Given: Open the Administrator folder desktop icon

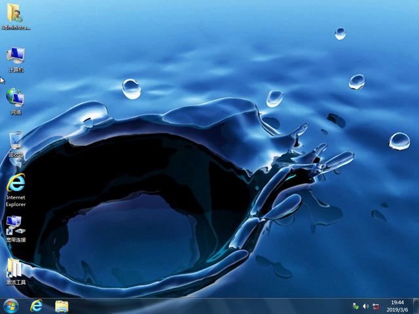Looking at the screenshot, I should pyautogui.click(x=16, y=17).
